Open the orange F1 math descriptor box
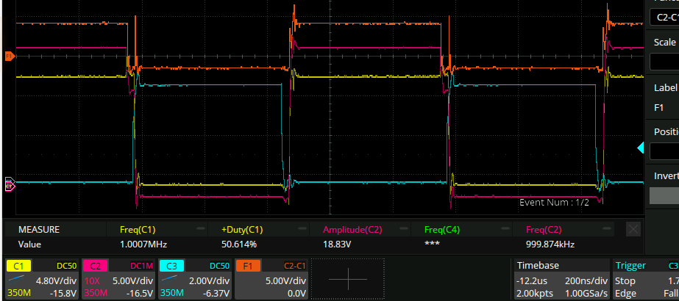Screen dimensions: 679x301 point(271,279)
